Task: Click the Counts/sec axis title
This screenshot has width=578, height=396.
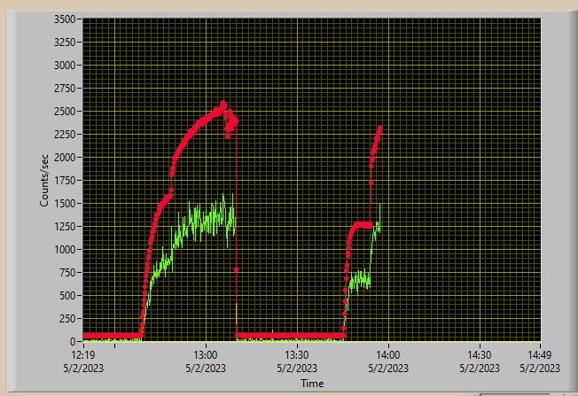Action: (x=43, y=181)
